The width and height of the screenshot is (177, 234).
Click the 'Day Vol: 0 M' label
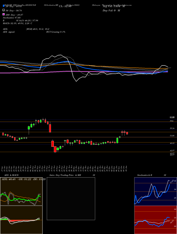[x=111, y=11]
